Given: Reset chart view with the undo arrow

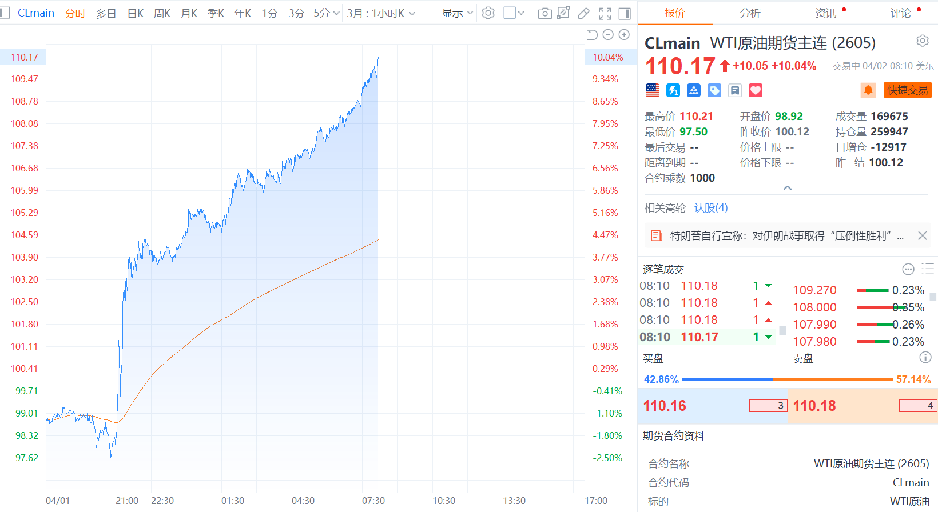Looking at the screenshot, I should pos(592,35).
